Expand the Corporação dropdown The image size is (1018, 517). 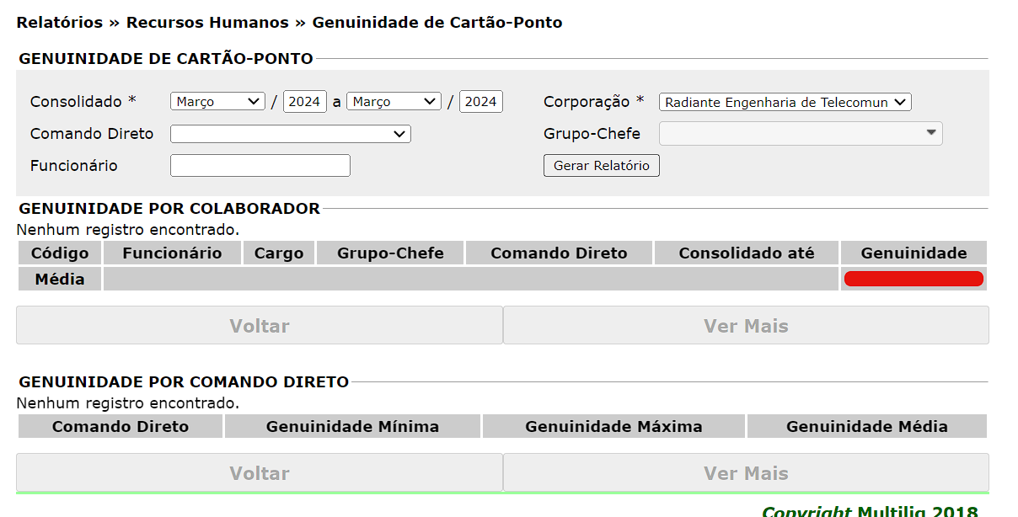[x=785, y=103]
